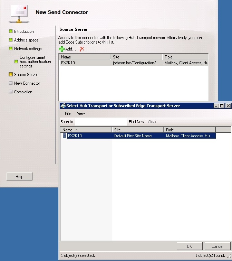Click the dialog title bar app icon

pos(63,106)
